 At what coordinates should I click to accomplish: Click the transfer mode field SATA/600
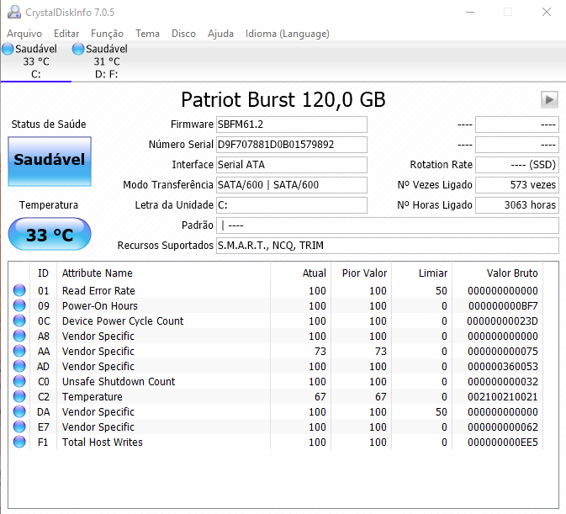pos(292,185)
